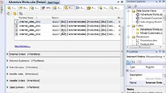Image resolution: width=166 pixels, height=93 pixels.
Task: Expand Internet Orders measure group
Action: pos(7,54)
